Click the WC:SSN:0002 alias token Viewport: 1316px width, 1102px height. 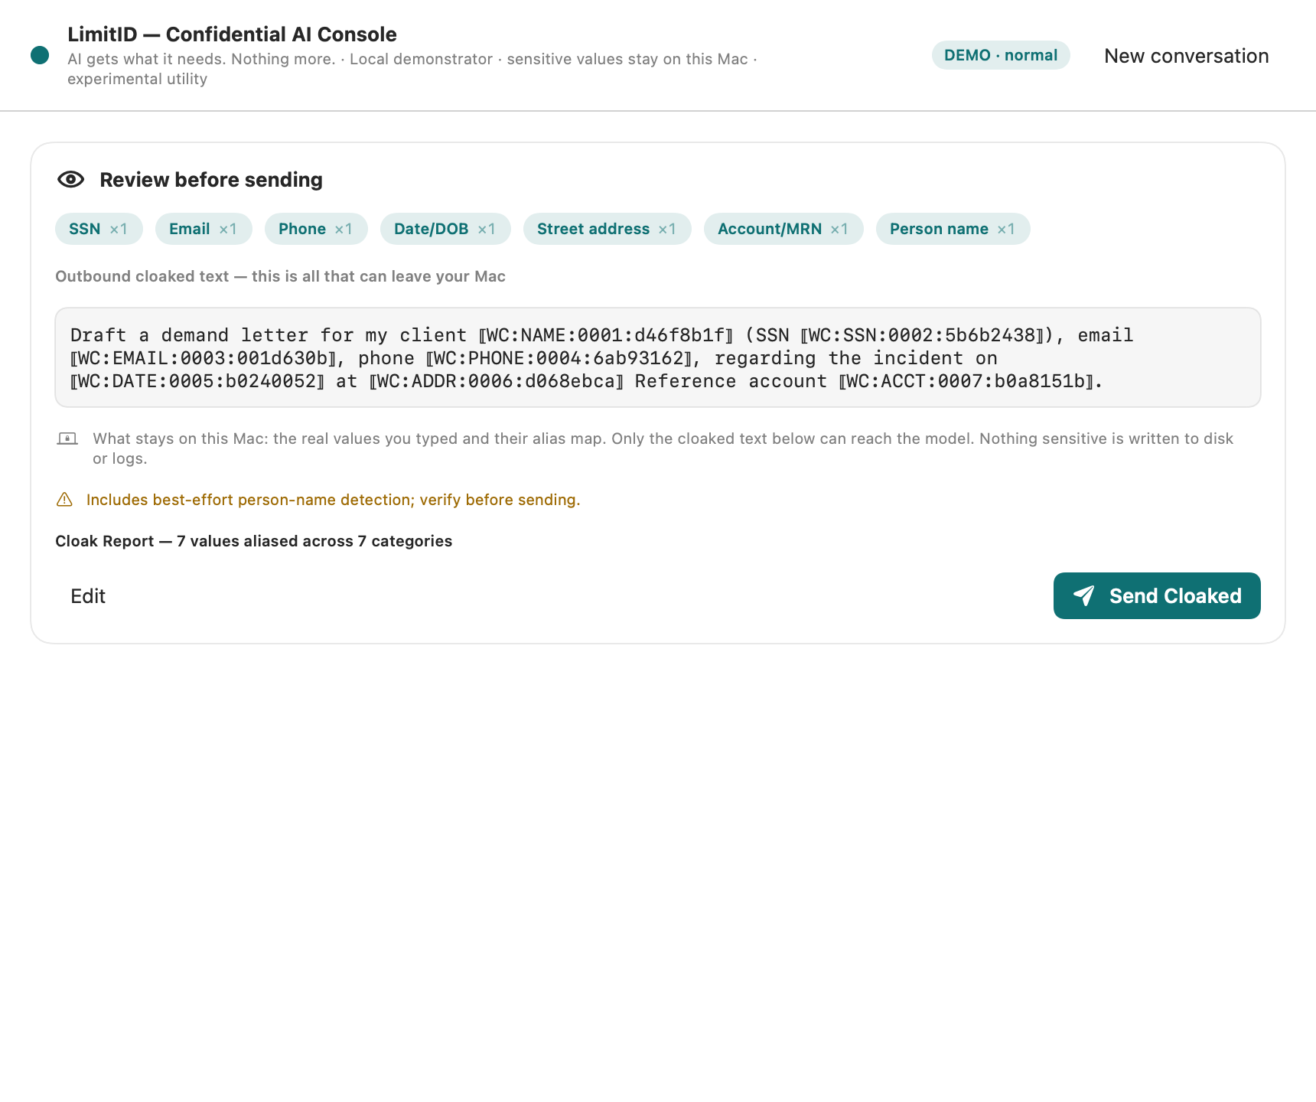point(922,335)
